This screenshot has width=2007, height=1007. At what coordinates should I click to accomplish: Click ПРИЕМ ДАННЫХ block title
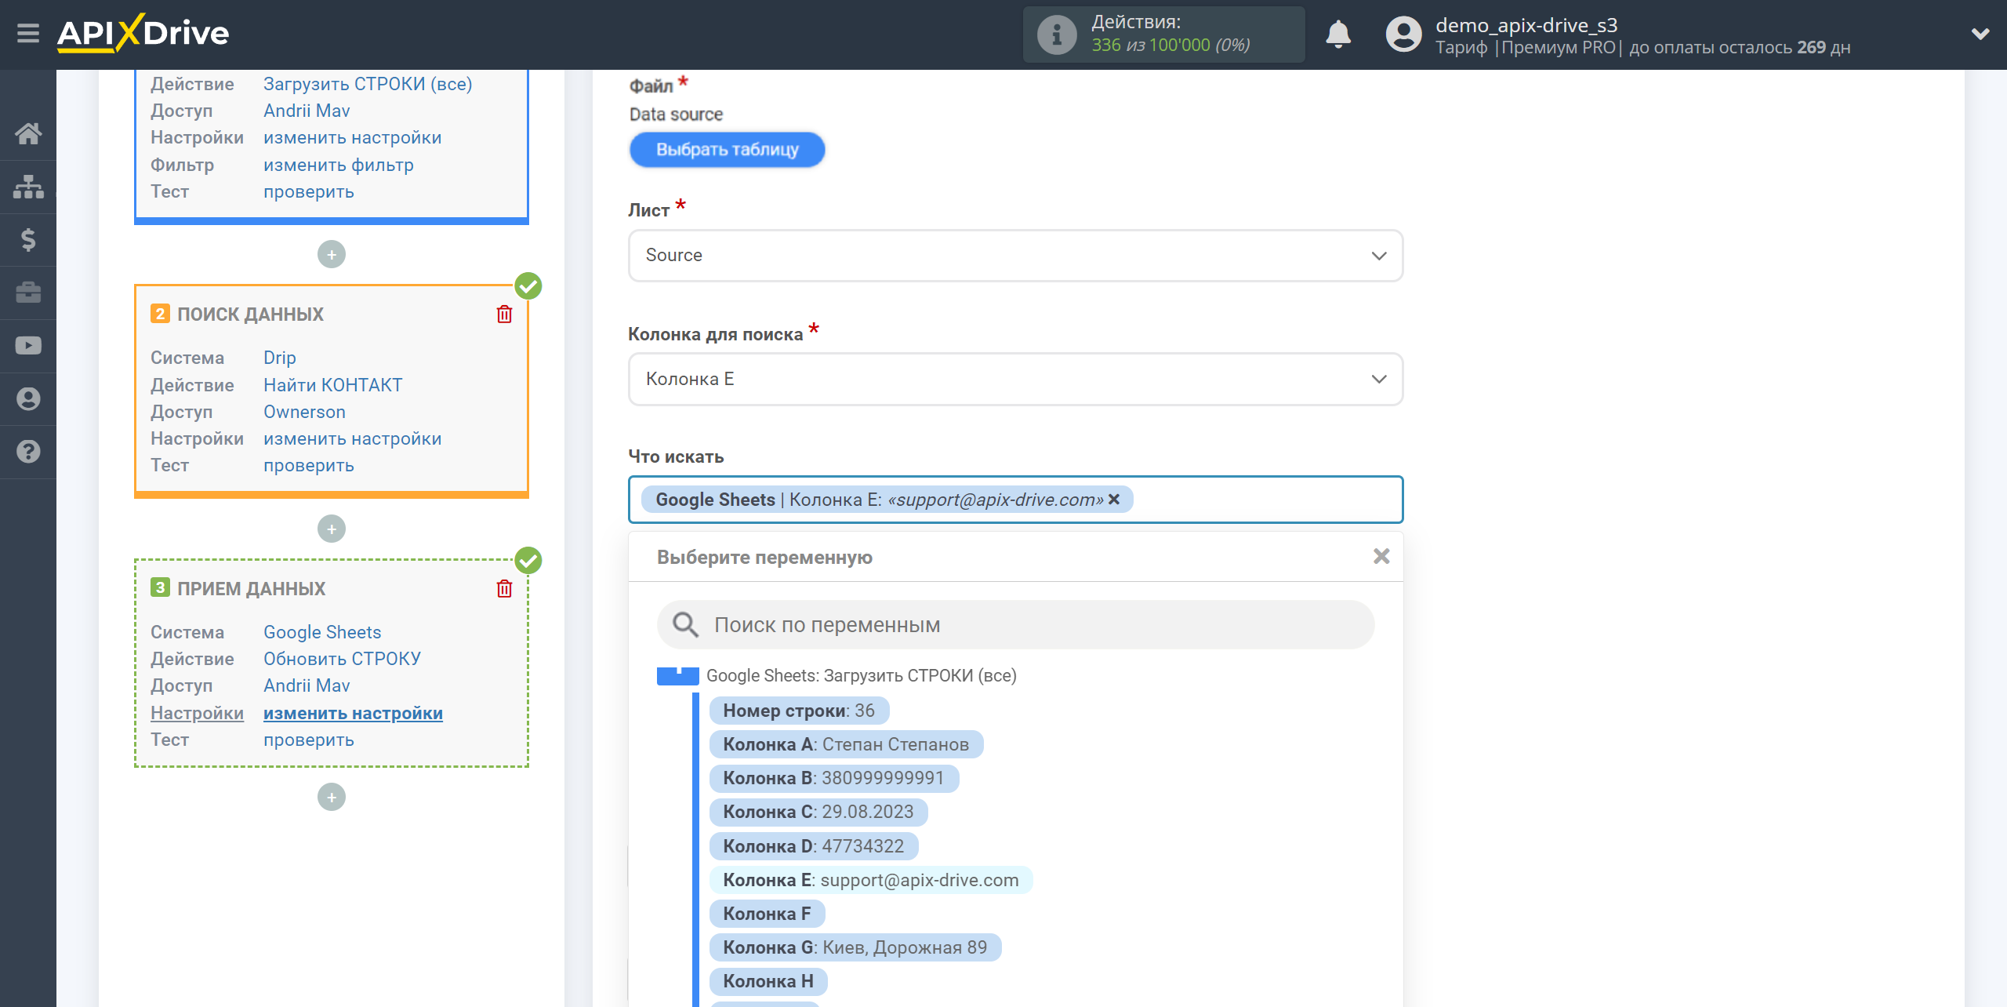click(x=251, y=589)
